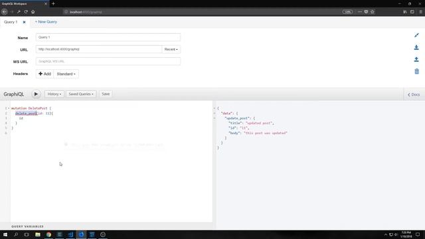425x239 pixels.
Task: Click "update_post" key in the result pane
Action: click(x=237, y=118)
